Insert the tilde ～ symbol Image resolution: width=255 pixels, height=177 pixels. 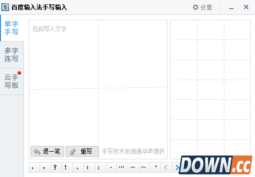coord(144,167)
